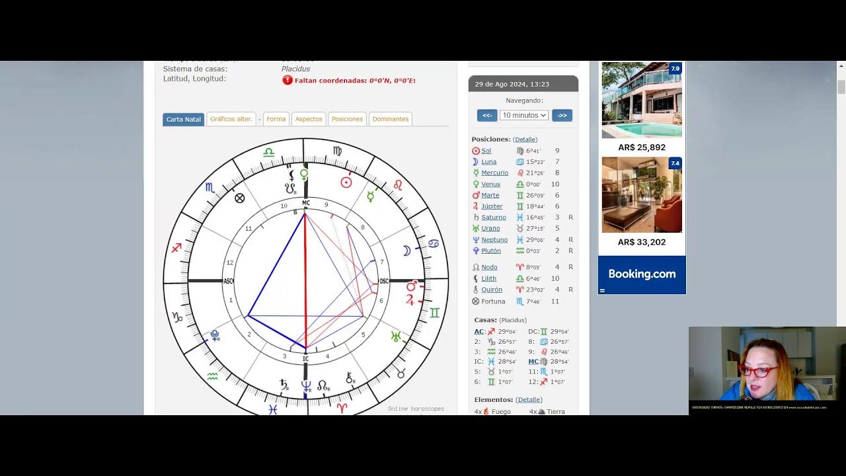Click the forward >> navigation button
Image resolution: width=846 pixels, height=476 pixels.
click(x=562, y=115)
